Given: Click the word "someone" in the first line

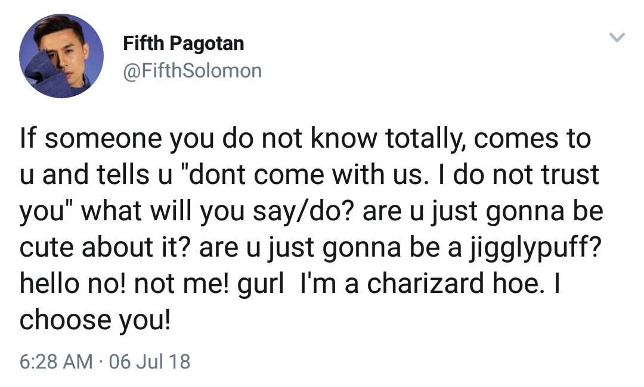Looking at the screenshot, I should tap(104, 139).
